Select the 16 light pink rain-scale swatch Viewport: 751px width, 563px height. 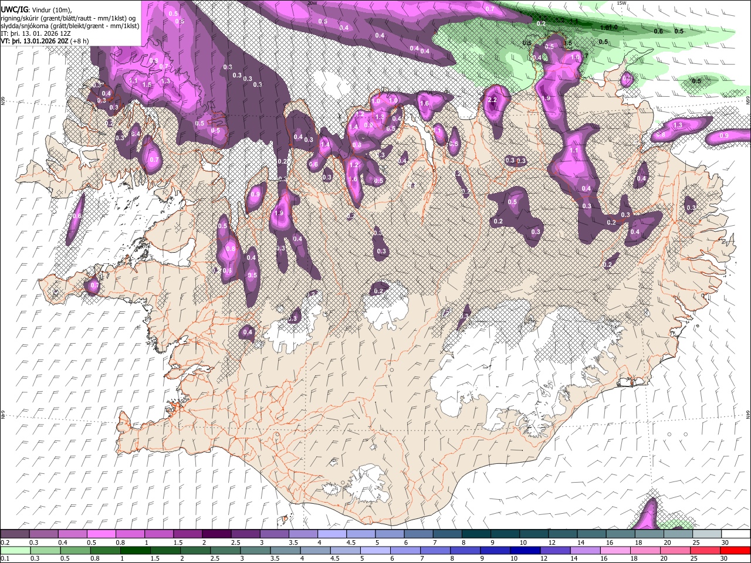click(x=615, y=550)
